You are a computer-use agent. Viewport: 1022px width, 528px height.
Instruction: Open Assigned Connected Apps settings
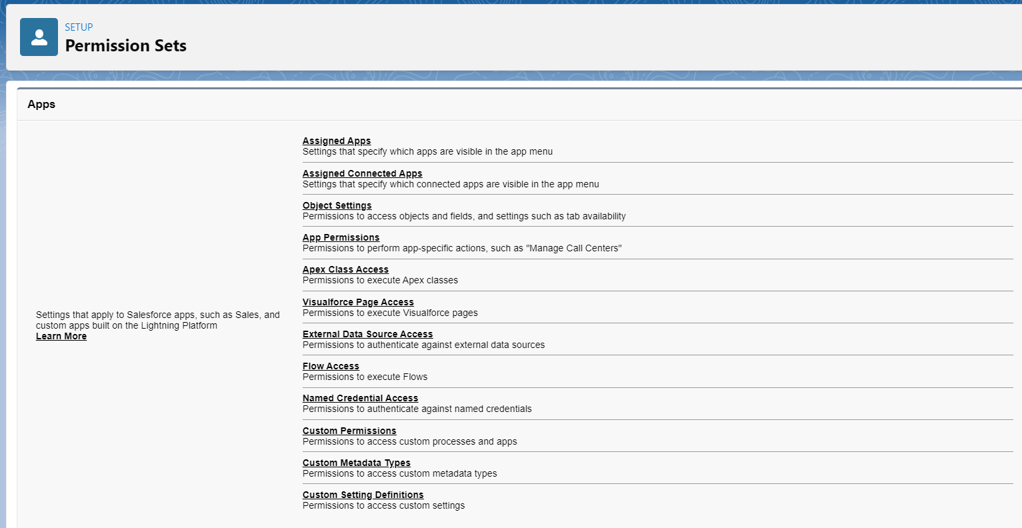(362, 173)
